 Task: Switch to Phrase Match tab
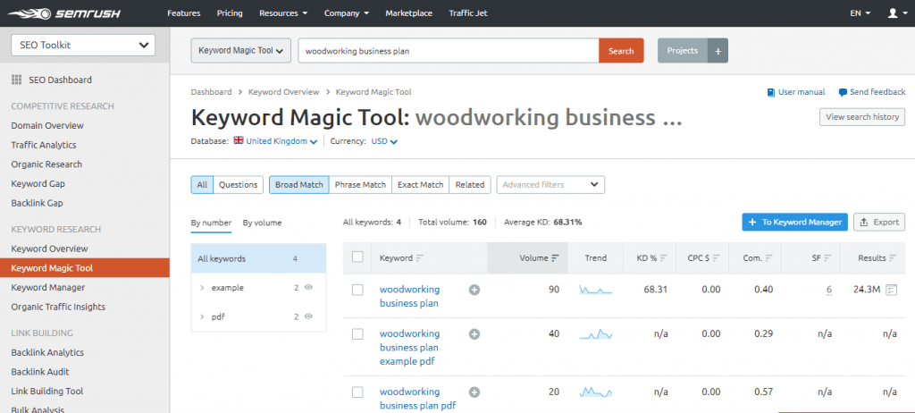360,184
